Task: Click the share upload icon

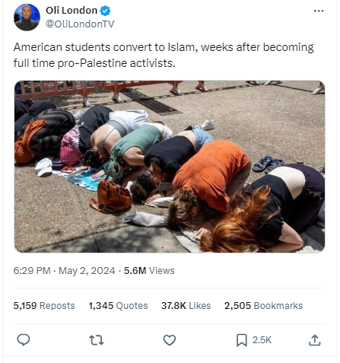Action: (x=315, y=340)
